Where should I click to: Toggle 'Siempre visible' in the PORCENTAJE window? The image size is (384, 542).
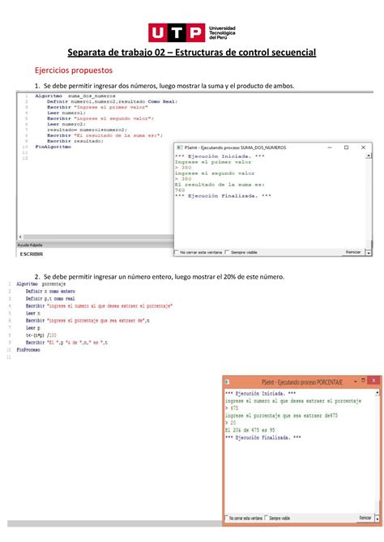pos(267,518)
